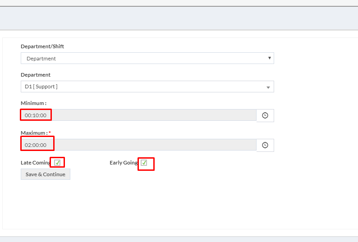Click the Maximum : label
Viewport: 358px width, 242px height.
(34, 133)
